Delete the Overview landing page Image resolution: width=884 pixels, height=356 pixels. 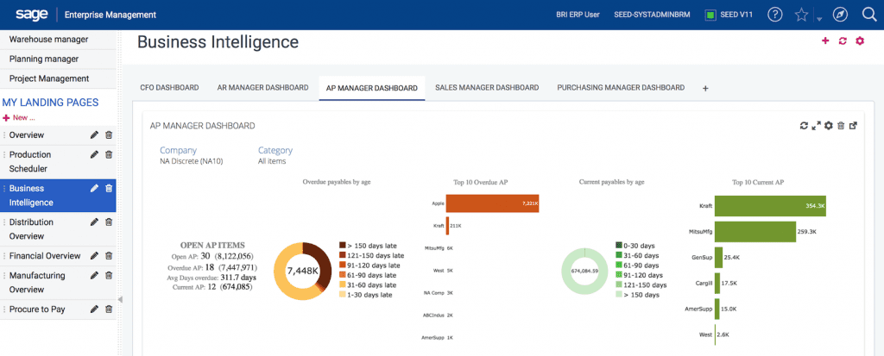point(109,135)
